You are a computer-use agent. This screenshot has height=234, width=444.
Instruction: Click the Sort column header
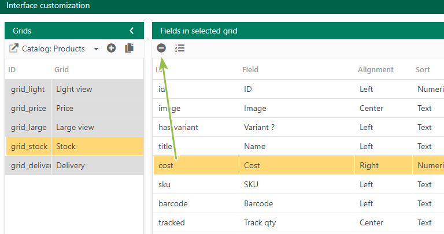[x=423, y=69]
